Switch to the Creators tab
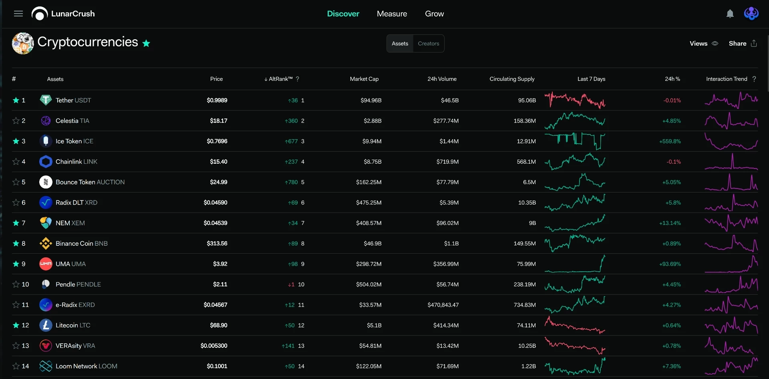The height and width of the screenshot is (379, 769). pos(429,43)
